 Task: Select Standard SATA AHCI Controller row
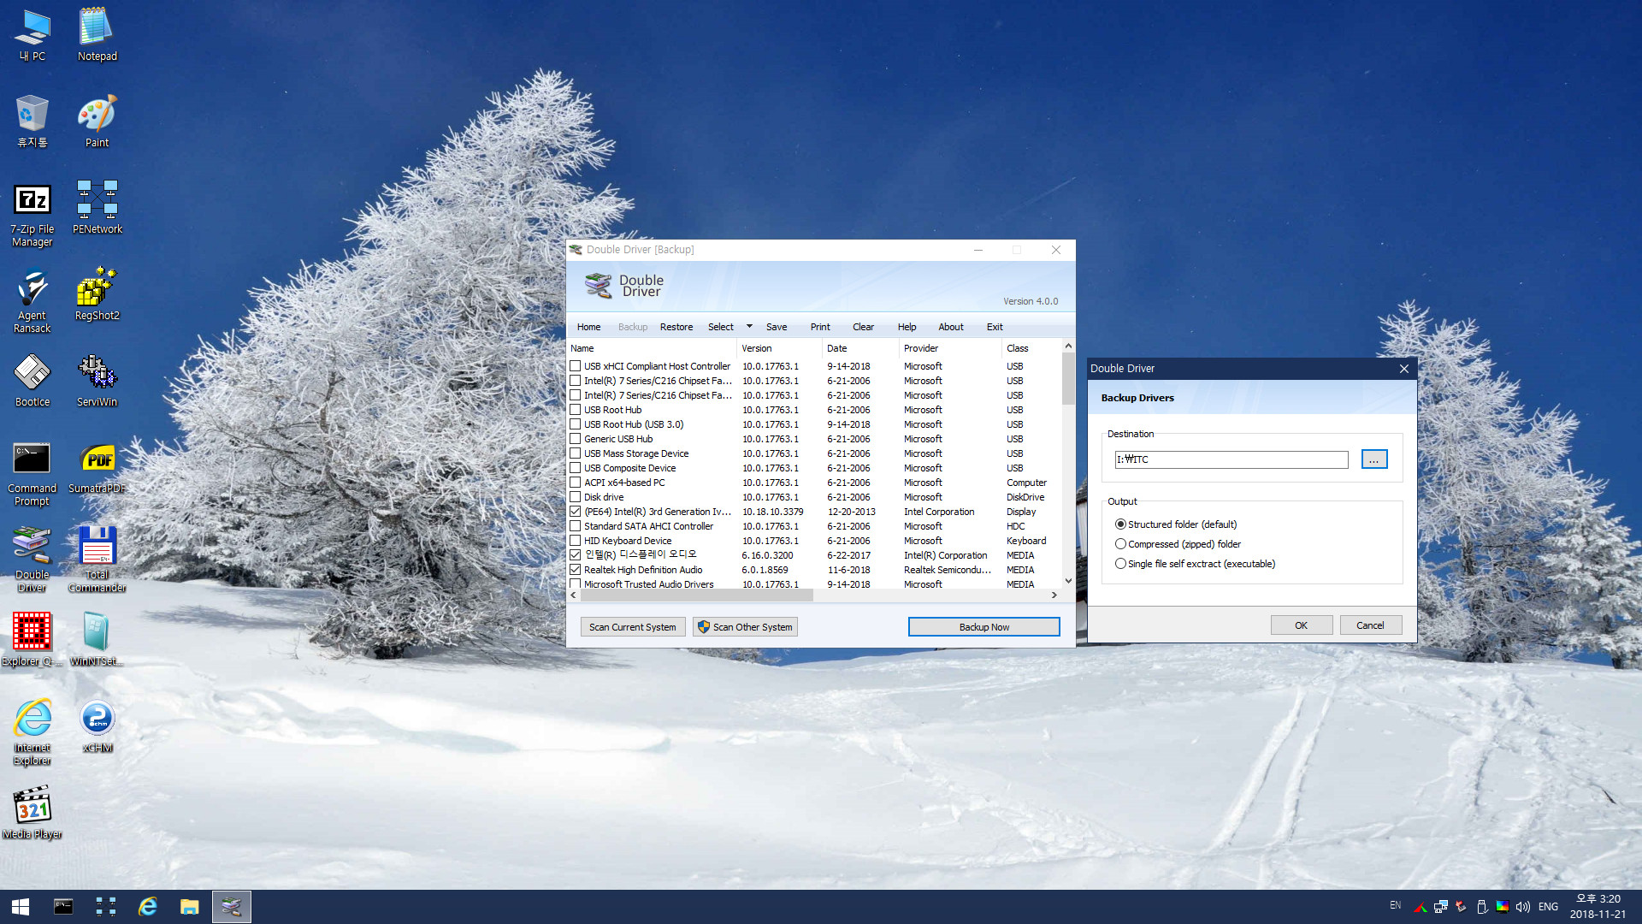tap(814, 526)
